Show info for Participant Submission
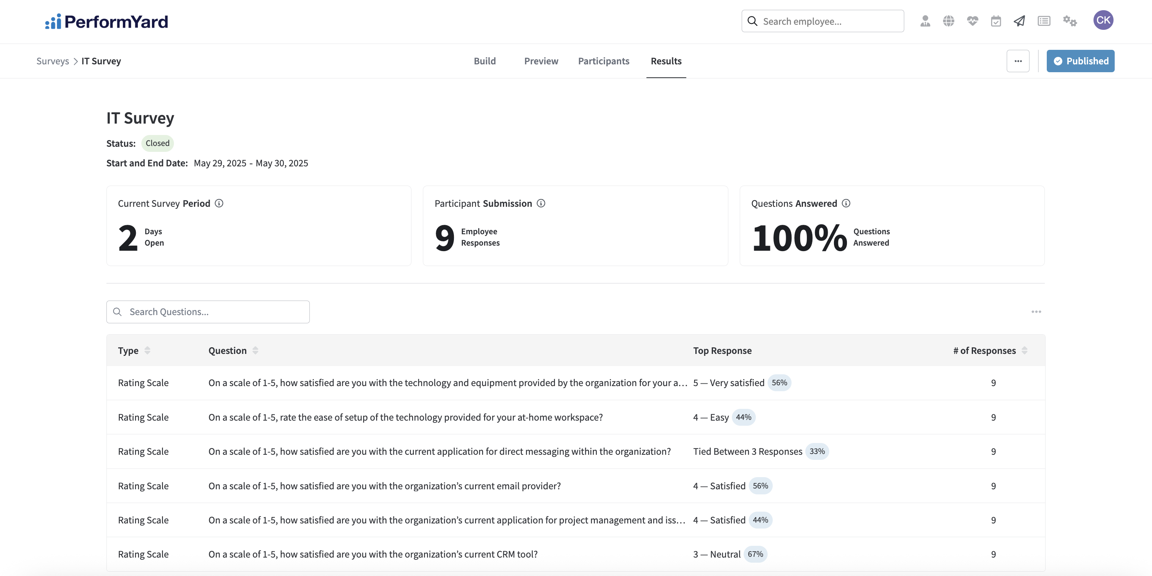The image size is (1152, 576). [541, 203]
